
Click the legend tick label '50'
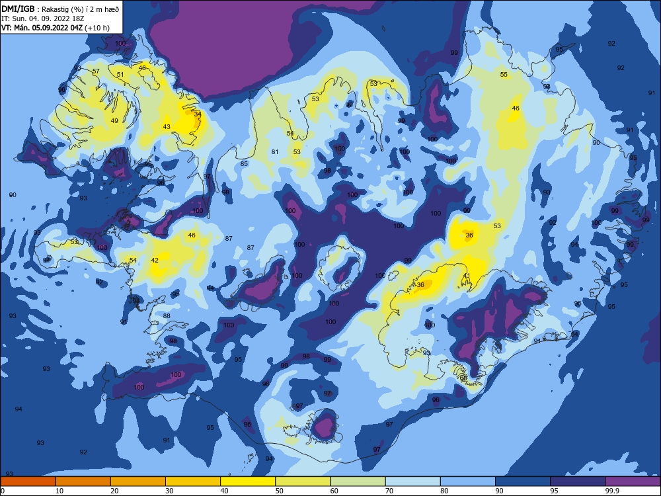pos(280,491)
